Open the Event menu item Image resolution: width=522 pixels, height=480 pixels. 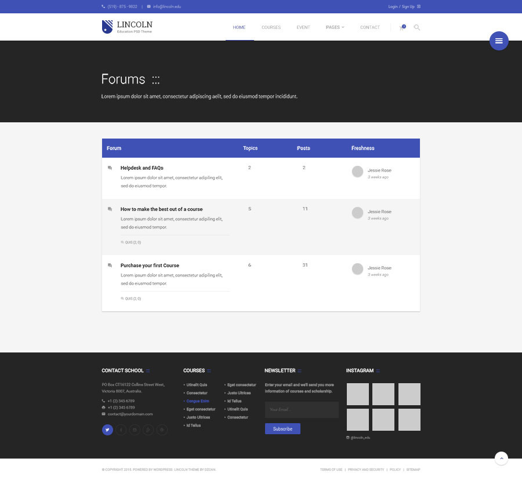(x=303, y=27)
